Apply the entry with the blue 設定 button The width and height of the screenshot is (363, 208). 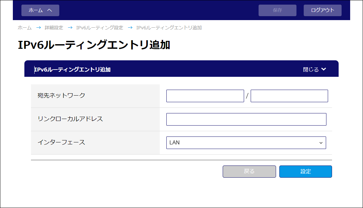[x=305, y=171]
